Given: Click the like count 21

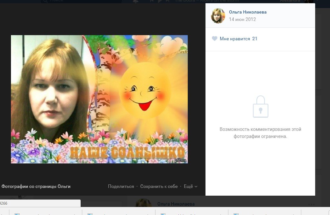Looking at the screenshot, I should click(x=255, y=39).
